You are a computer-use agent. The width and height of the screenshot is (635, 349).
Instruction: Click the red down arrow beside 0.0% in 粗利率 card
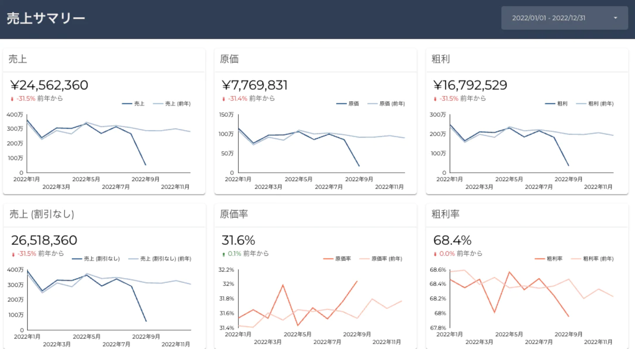pyautogui.click(x=435, y=254)
